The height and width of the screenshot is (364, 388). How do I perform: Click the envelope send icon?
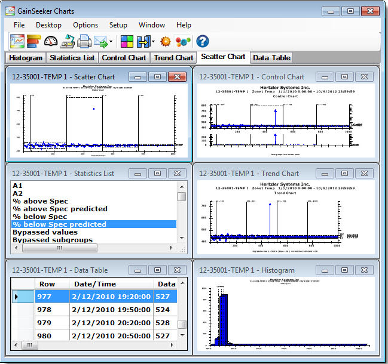100,42
